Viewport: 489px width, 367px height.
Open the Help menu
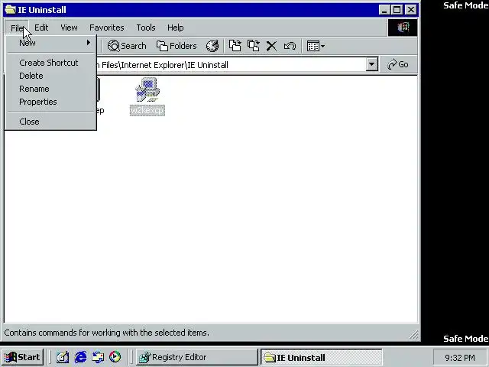tap(175, 28)
